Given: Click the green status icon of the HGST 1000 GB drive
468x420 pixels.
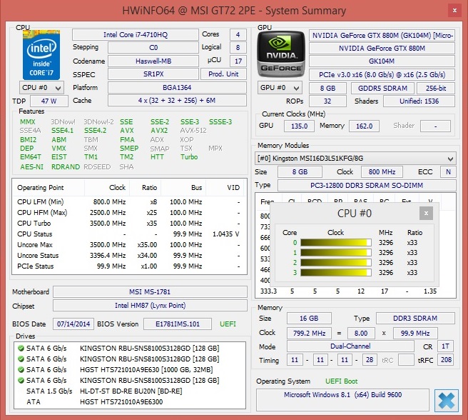Looking at the screenshot, I should [21, 370].
